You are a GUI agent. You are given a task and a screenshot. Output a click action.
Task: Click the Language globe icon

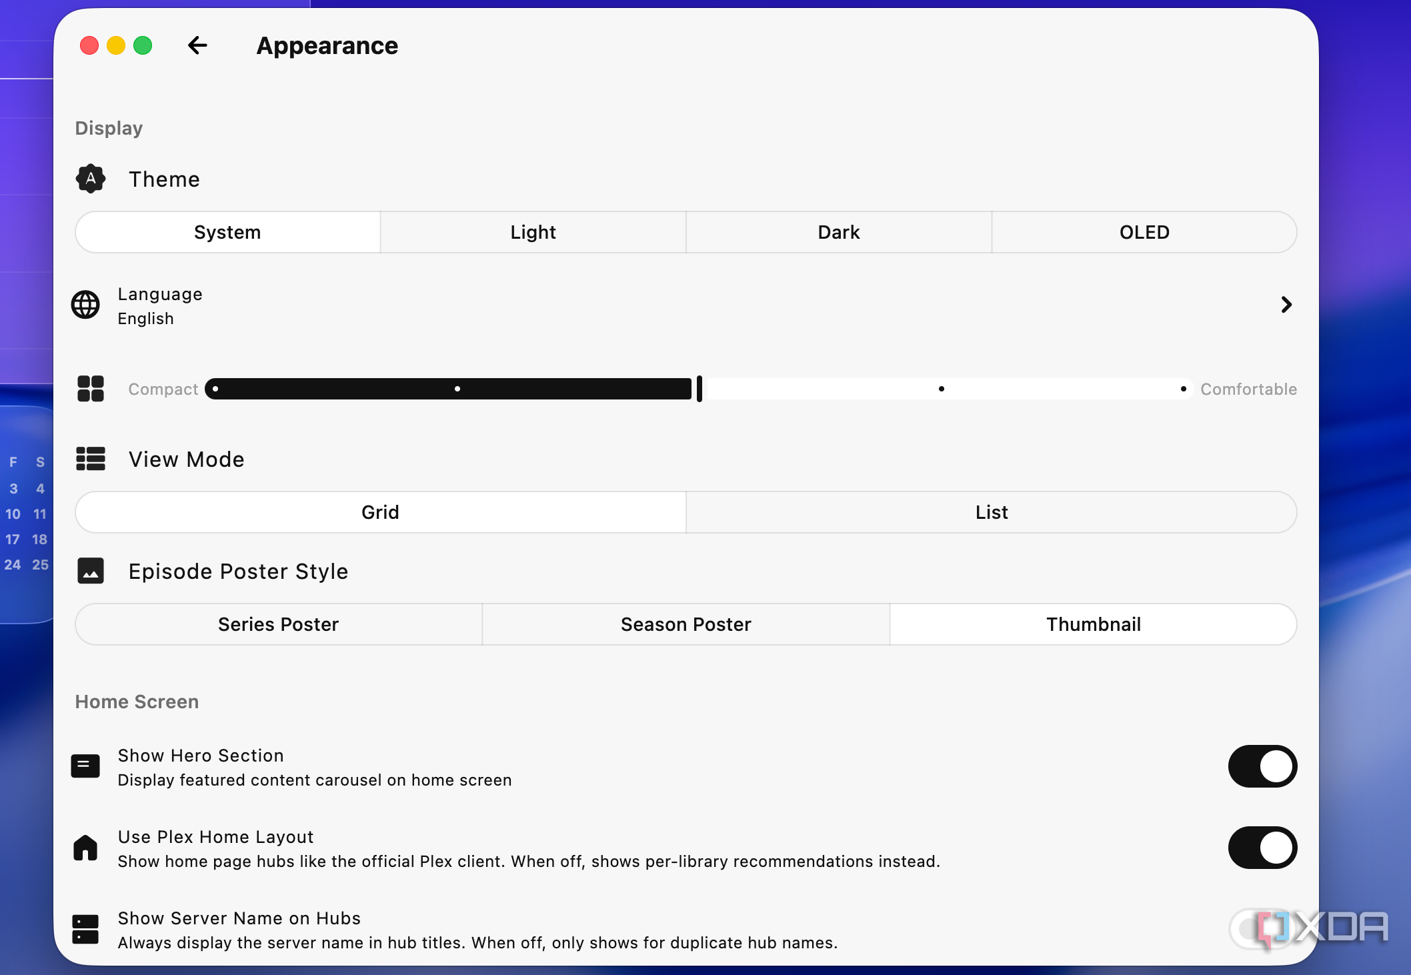85,305
